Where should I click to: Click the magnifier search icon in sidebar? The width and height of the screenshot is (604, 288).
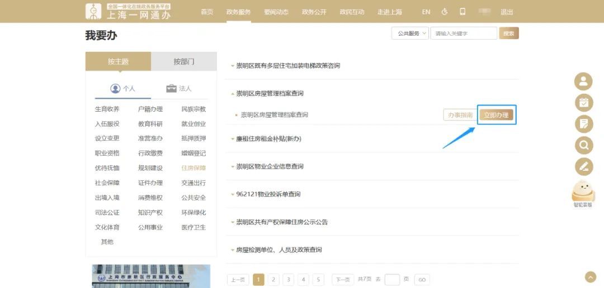(x=583, y=145)
